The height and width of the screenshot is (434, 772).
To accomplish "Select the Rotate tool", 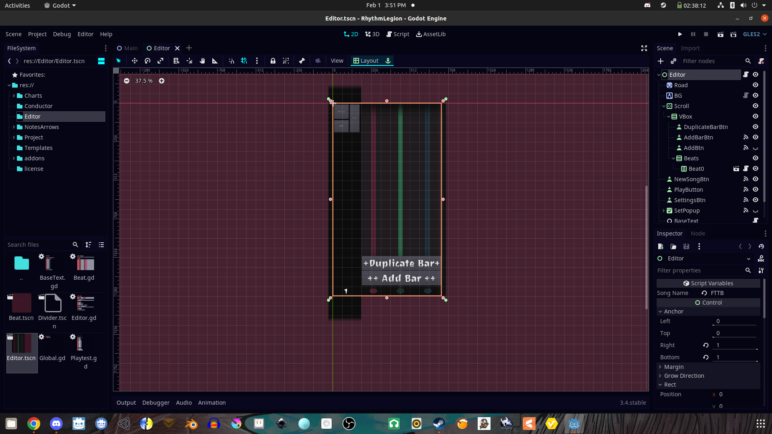I will click(x=147, y=61).
